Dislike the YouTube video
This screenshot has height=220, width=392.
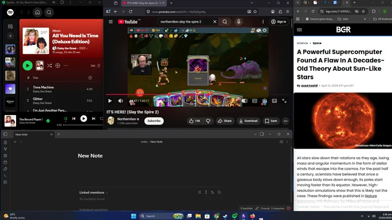(x=208, y=121)
